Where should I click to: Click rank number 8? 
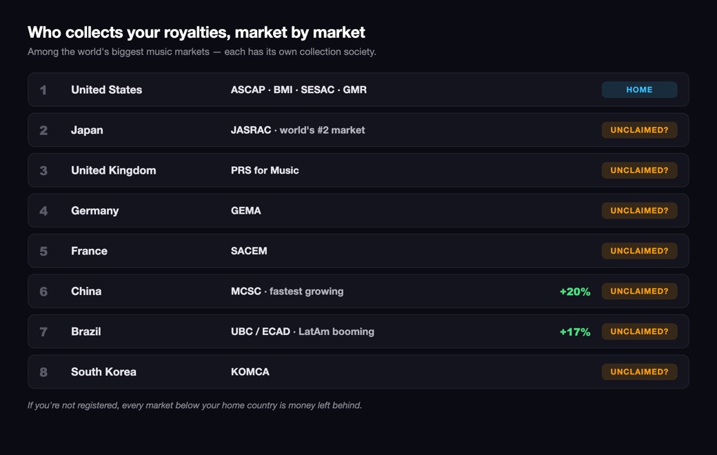pos(43,372)
